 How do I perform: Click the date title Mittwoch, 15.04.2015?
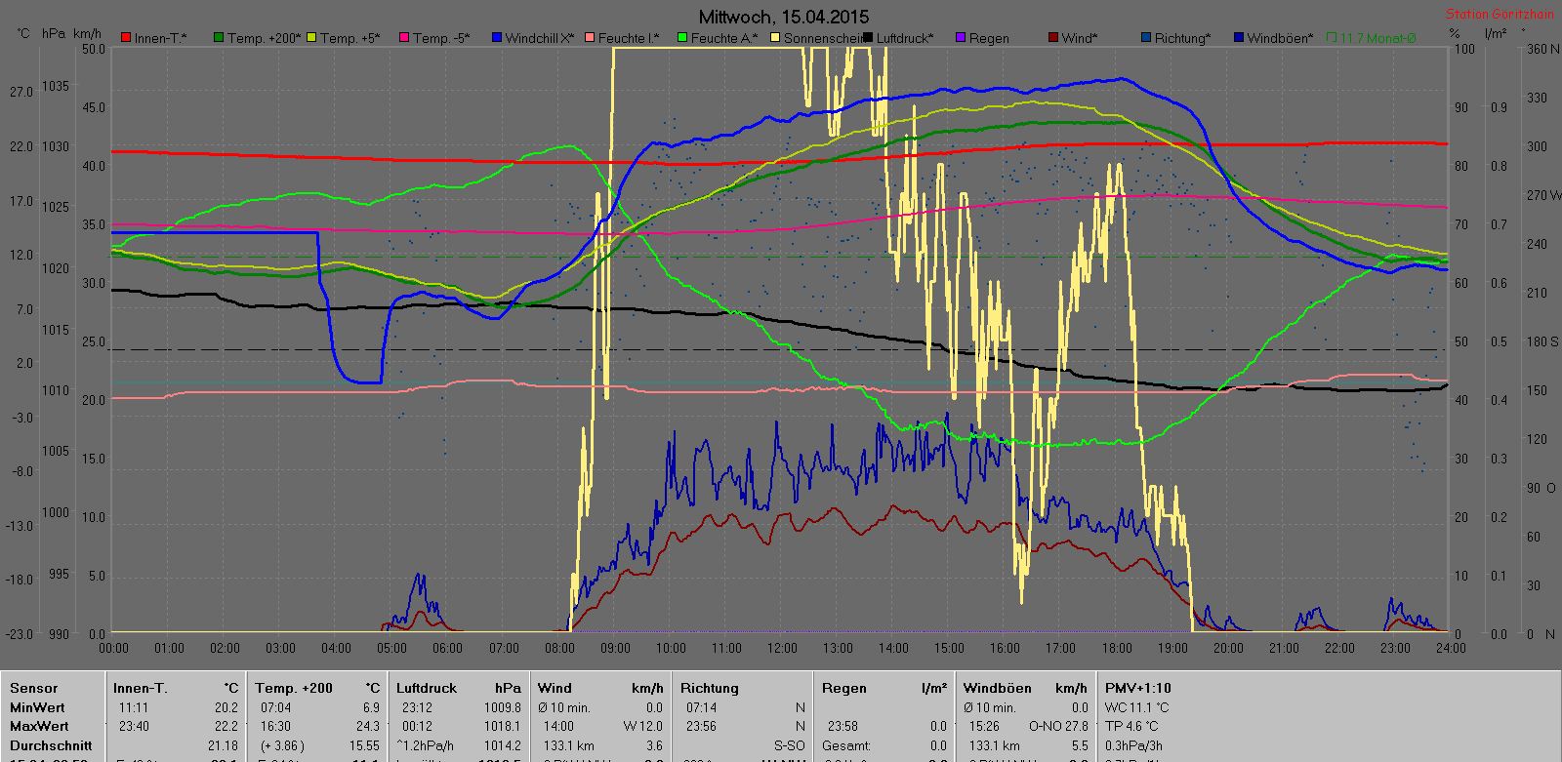pyautogui.click(x=784, y=17)
